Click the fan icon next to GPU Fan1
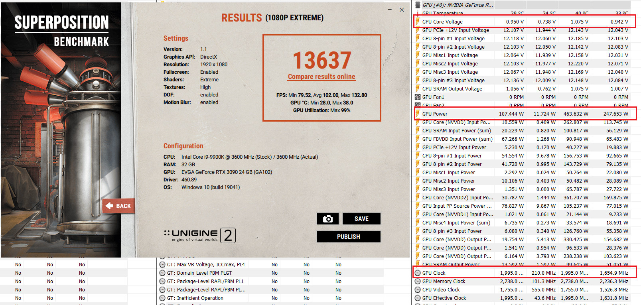This screenshot has width=641, height=305. tap(418, 97)
